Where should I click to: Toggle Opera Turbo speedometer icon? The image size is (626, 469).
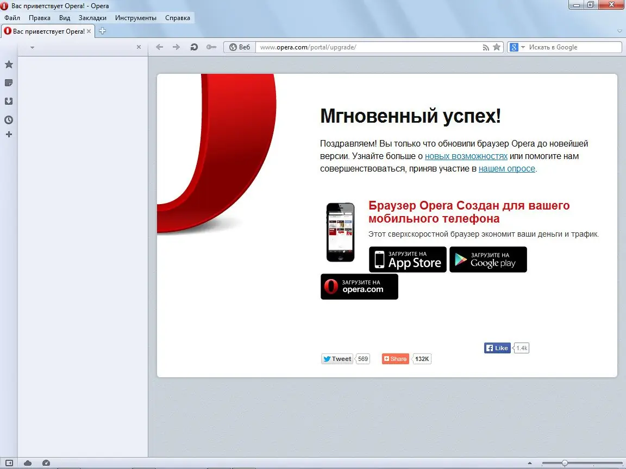[46, 463]
